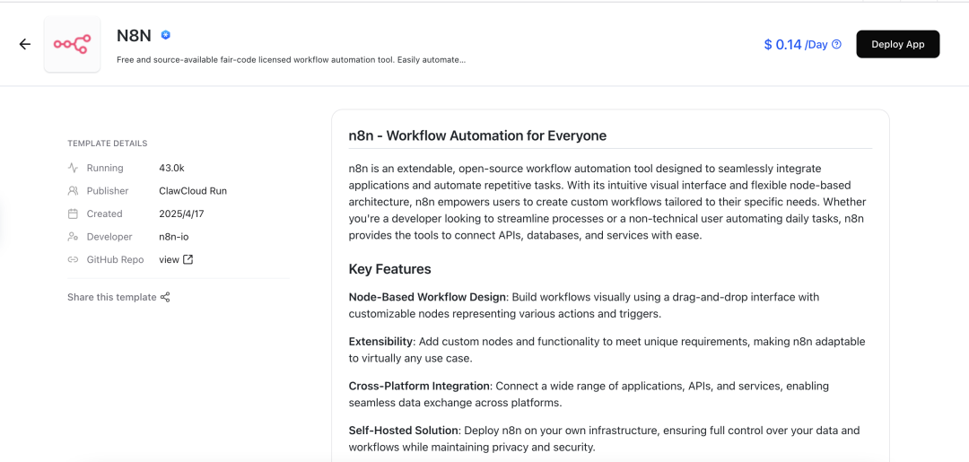Click the Publisher people icon
This screenshot has width=969, height=462.
point(73,191)
